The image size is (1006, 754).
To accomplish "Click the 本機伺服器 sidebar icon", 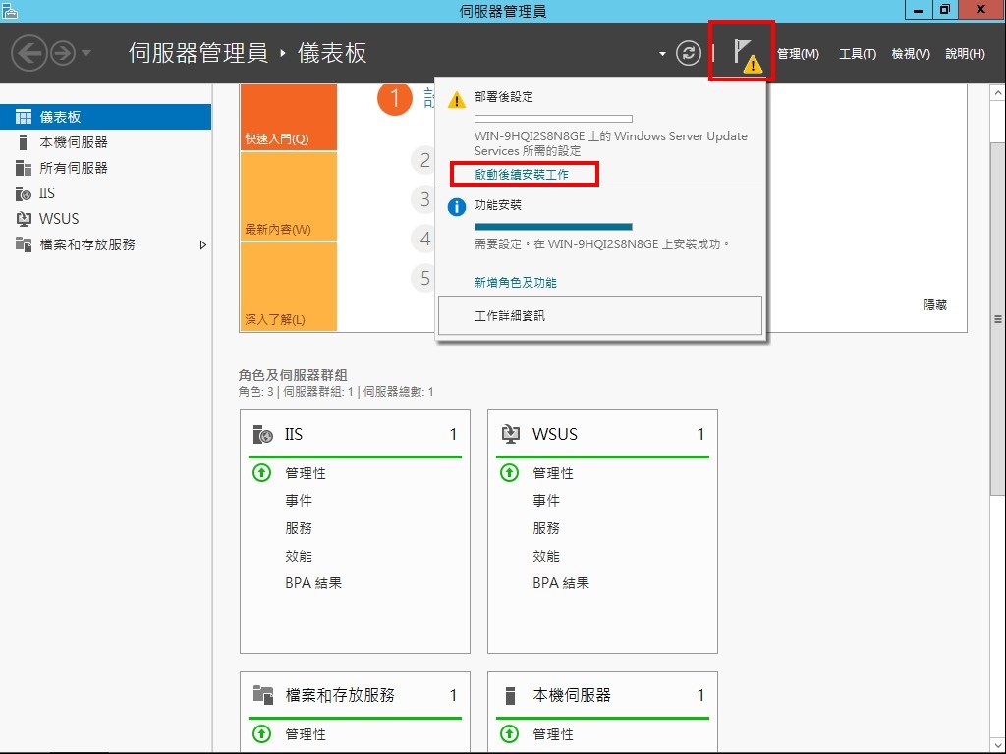I will coord(24,142).
